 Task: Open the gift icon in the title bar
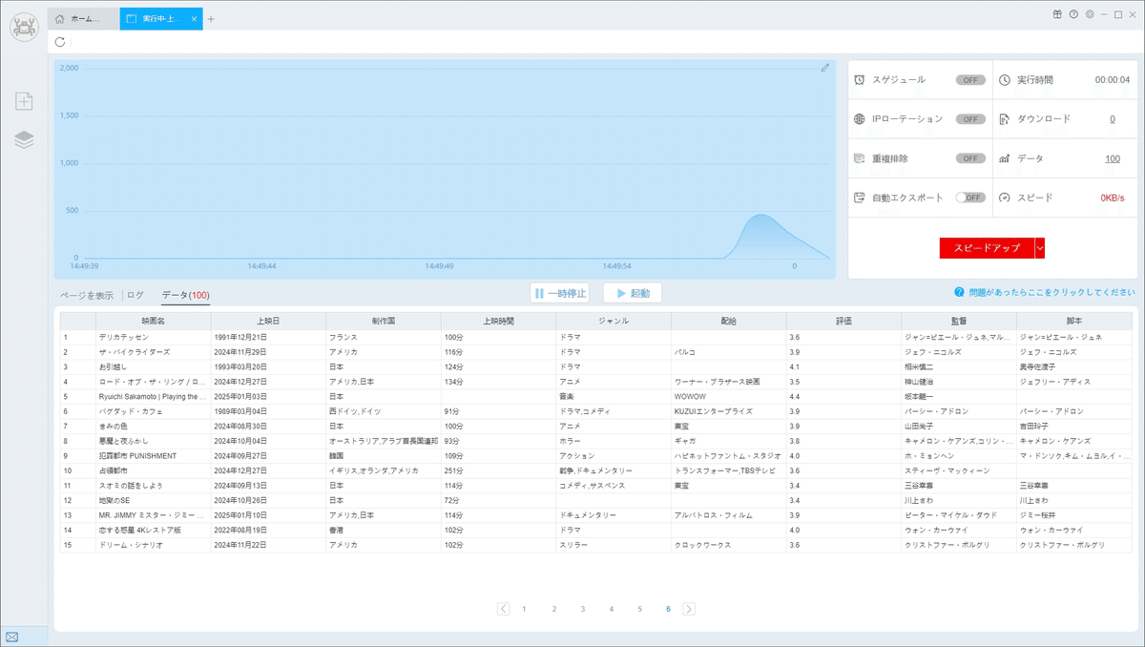(1057, 14)
